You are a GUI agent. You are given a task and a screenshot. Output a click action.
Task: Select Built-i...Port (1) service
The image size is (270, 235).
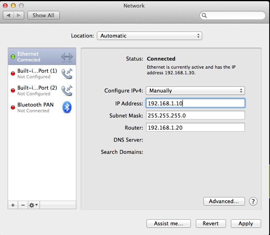(x=42, y=73)
